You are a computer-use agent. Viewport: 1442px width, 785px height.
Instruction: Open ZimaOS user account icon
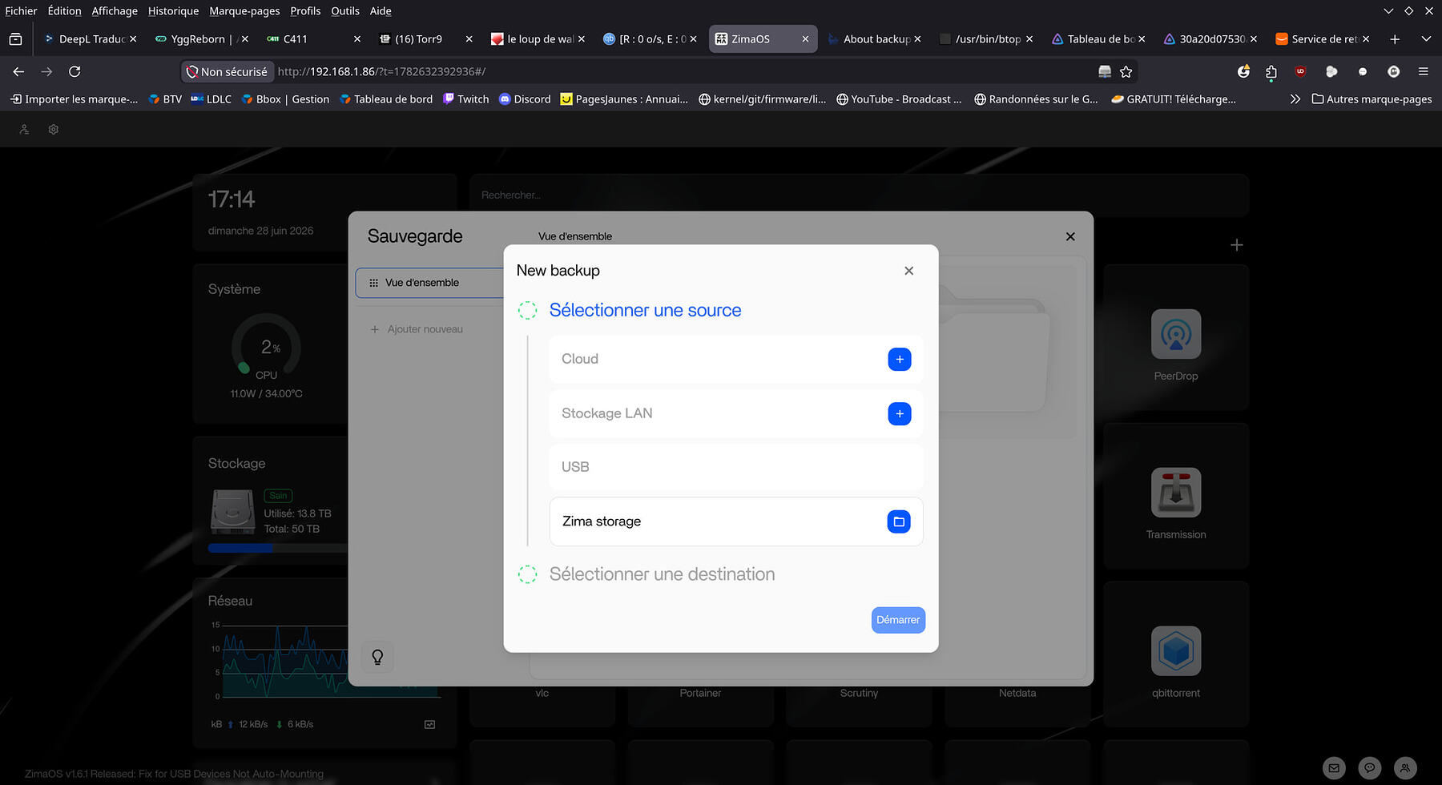coord(24,129)
